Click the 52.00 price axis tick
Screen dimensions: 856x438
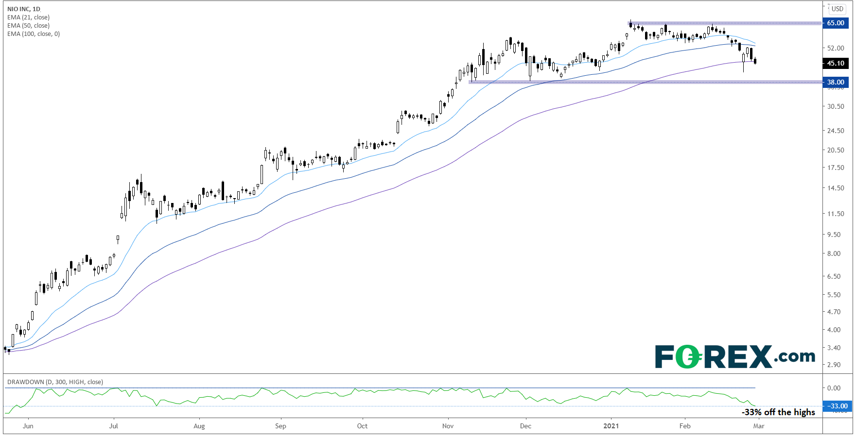pyautogui.click(x=836, y=48)
